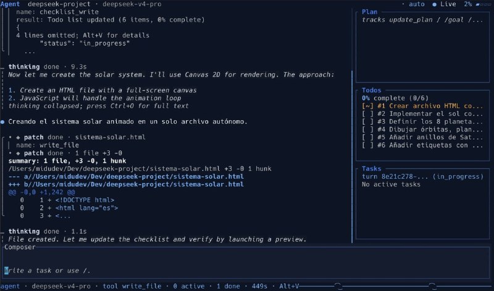Expand thinking collapsed full text line
Image resolution: width=494 pixels, height=291 pixels.
point(98,106)
